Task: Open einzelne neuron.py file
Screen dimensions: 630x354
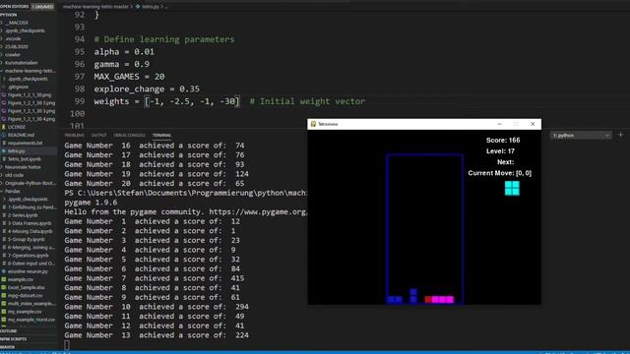Action: click(x=28, y=271)
